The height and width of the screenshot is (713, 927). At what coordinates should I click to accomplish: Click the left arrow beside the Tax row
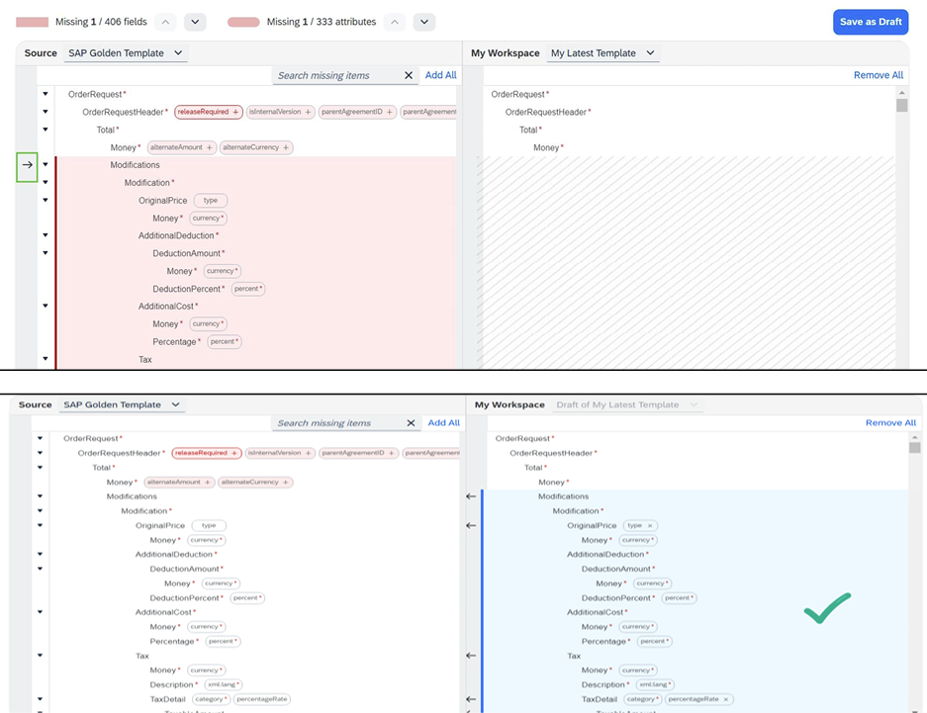pos(471,655)
